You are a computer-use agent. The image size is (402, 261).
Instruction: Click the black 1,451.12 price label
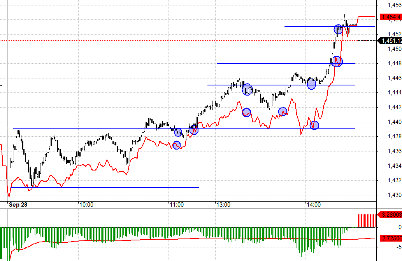(x=391, y=41)
